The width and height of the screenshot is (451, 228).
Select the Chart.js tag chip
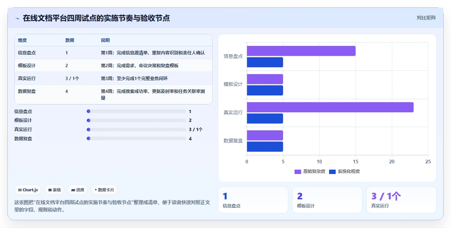coord(28,190)
